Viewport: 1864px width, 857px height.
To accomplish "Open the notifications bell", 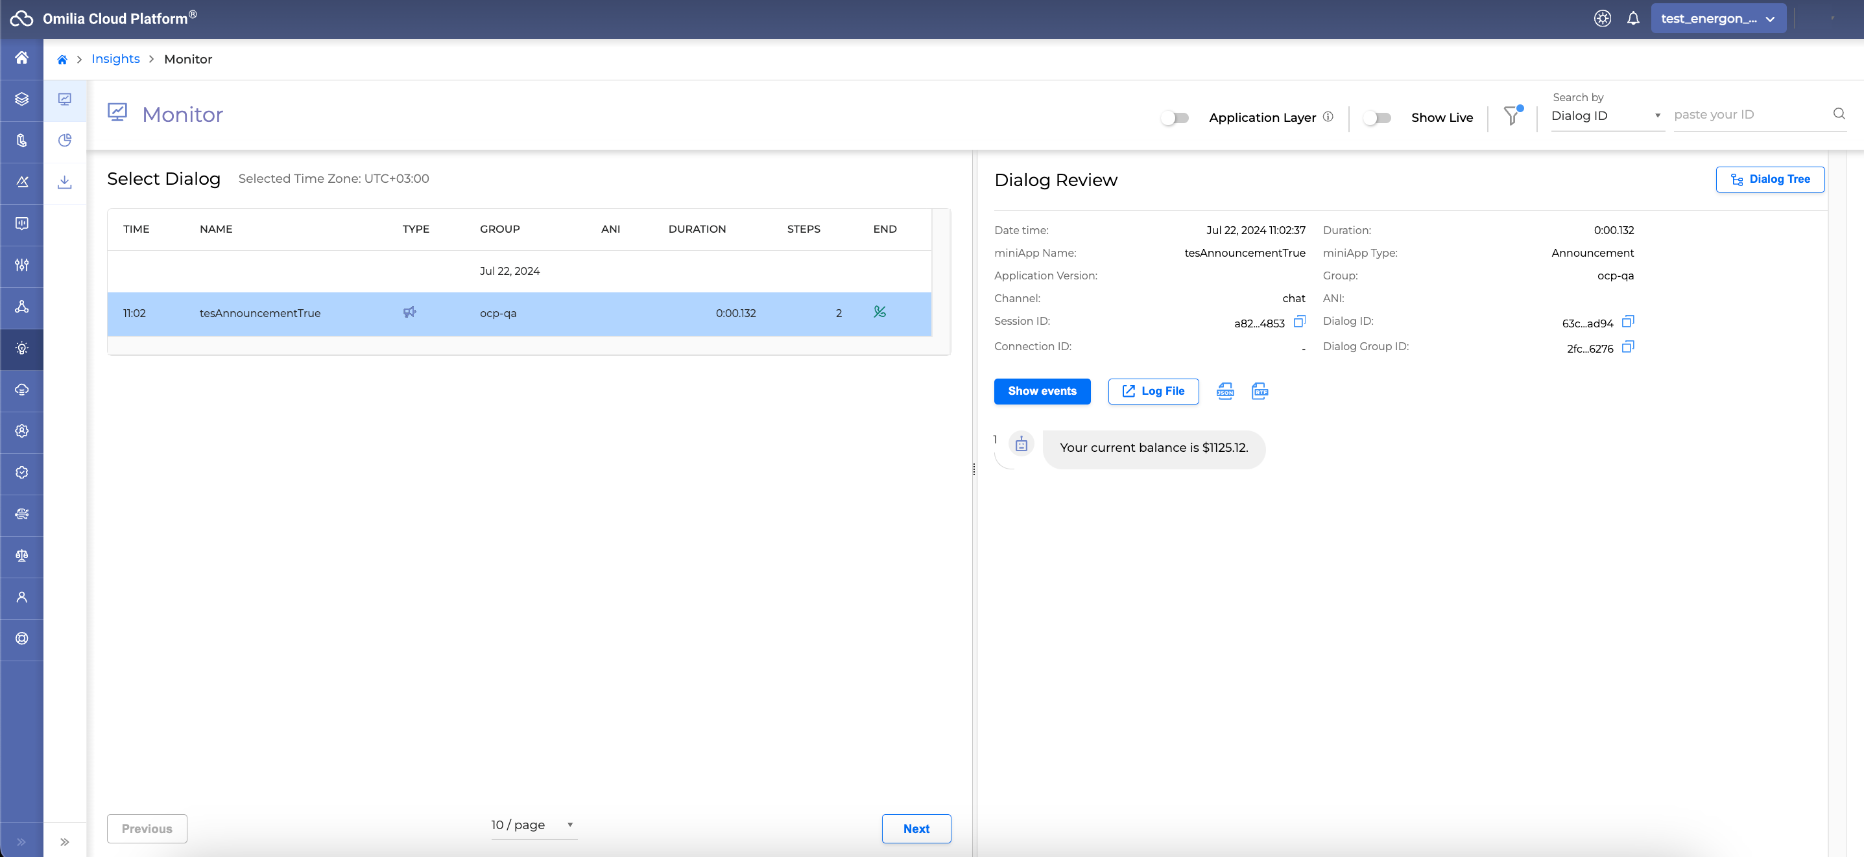I will (1633, 19).
